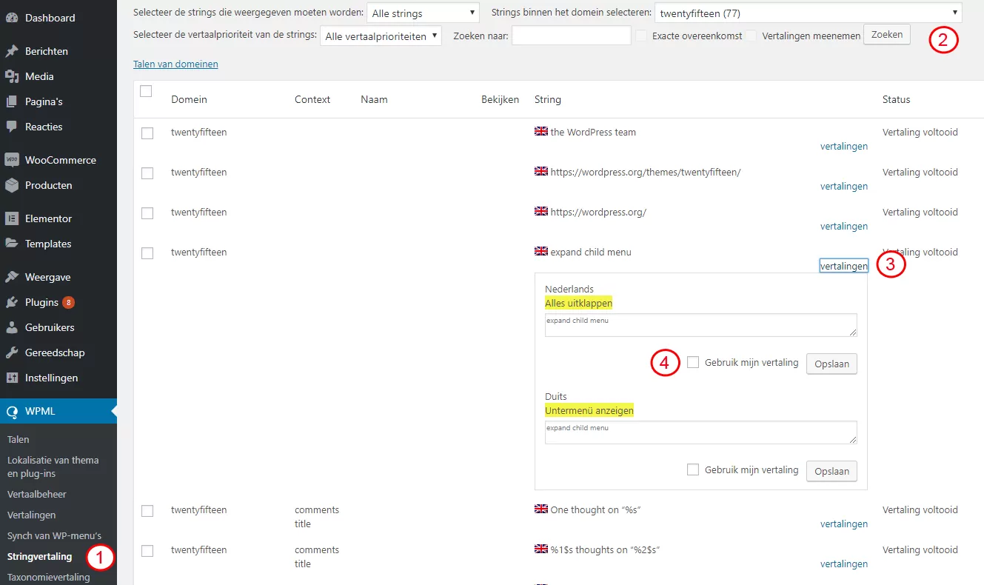Check the row for 'the WordPress team'

point(147,133)
